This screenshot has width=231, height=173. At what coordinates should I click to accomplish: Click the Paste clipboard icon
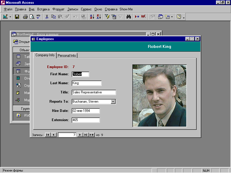click(x=60, y=17)
